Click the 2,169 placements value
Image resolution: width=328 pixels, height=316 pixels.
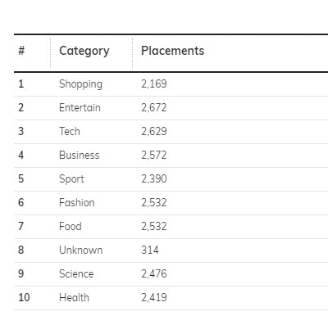tap(154, 84)
